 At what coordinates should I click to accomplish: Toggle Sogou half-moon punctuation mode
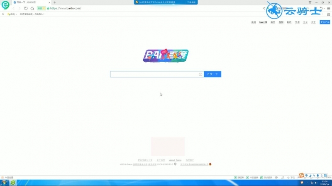point(310,175)
